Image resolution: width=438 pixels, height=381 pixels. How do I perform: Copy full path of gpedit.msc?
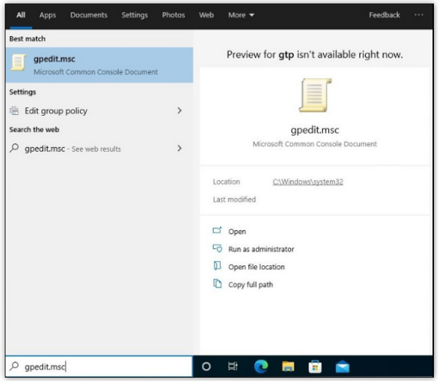coord(250,284)
